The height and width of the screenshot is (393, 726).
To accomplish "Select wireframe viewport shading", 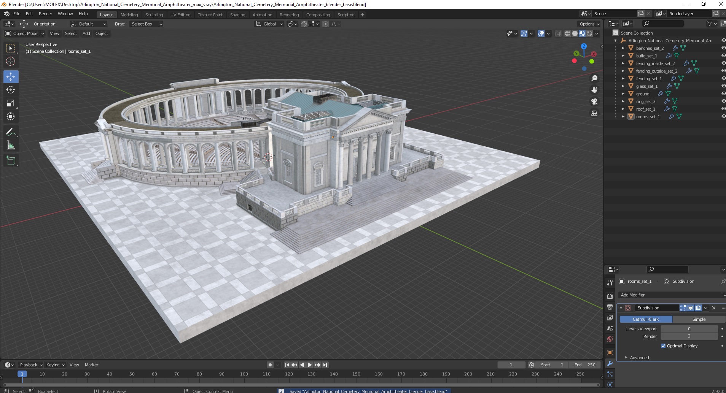I will pyautogui.click(x=568, y=33).
